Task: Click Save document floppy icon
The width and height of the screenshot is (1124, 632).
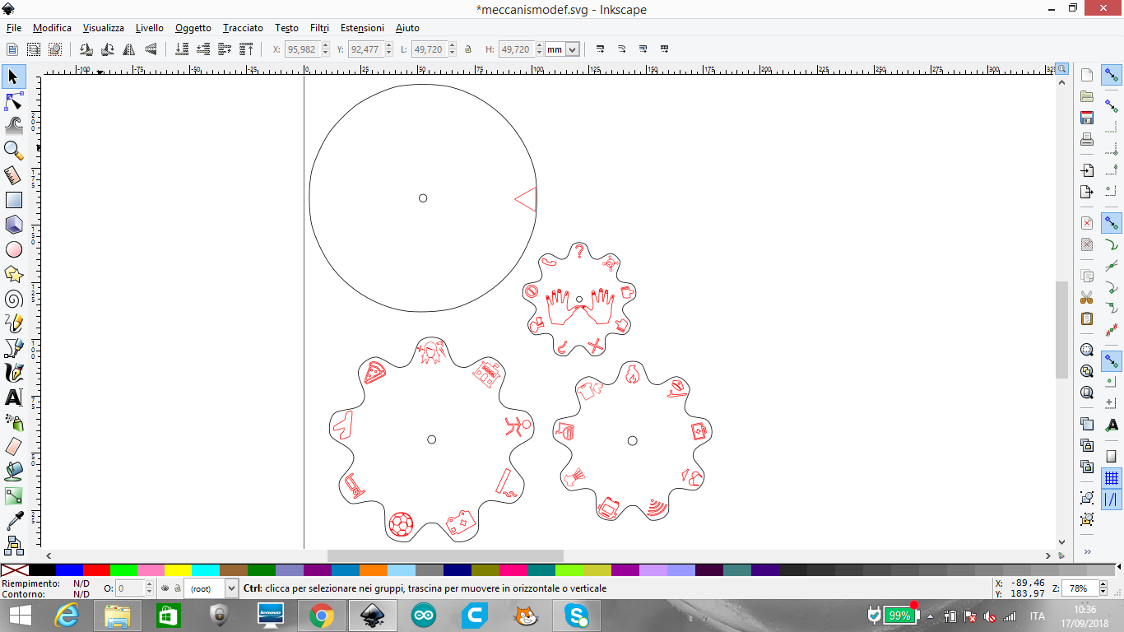Action: tap(1087, 118)
